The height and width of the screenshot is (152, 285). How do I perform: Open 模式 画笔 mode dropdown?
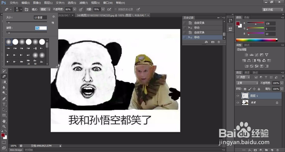pos(45,9)
